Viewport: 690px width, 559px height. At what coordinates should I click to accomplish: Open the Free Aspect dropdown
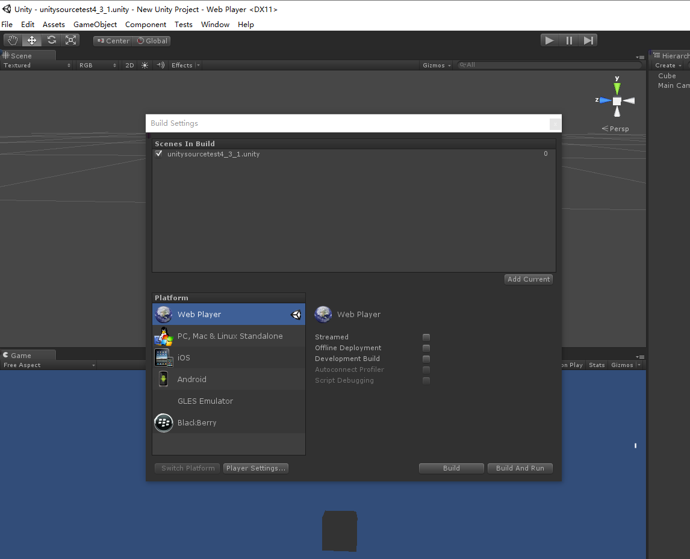48,365
